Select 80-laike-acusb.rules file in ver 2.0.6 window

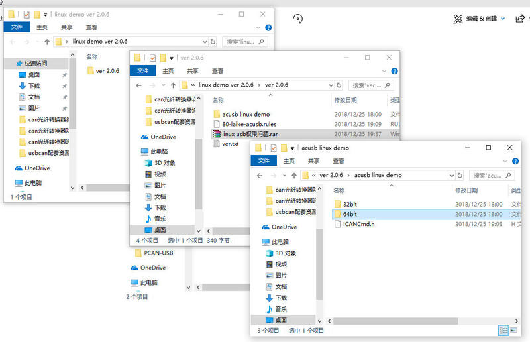pyautogui.click(x=249, y=124)
